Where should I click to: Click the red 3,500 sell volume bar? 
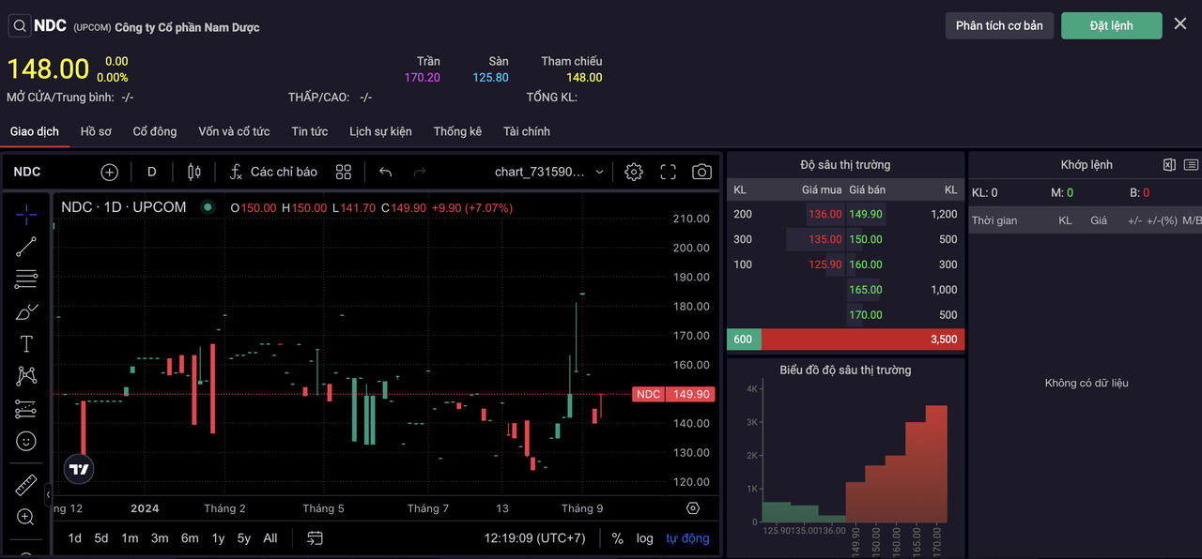tap(862, 340)
